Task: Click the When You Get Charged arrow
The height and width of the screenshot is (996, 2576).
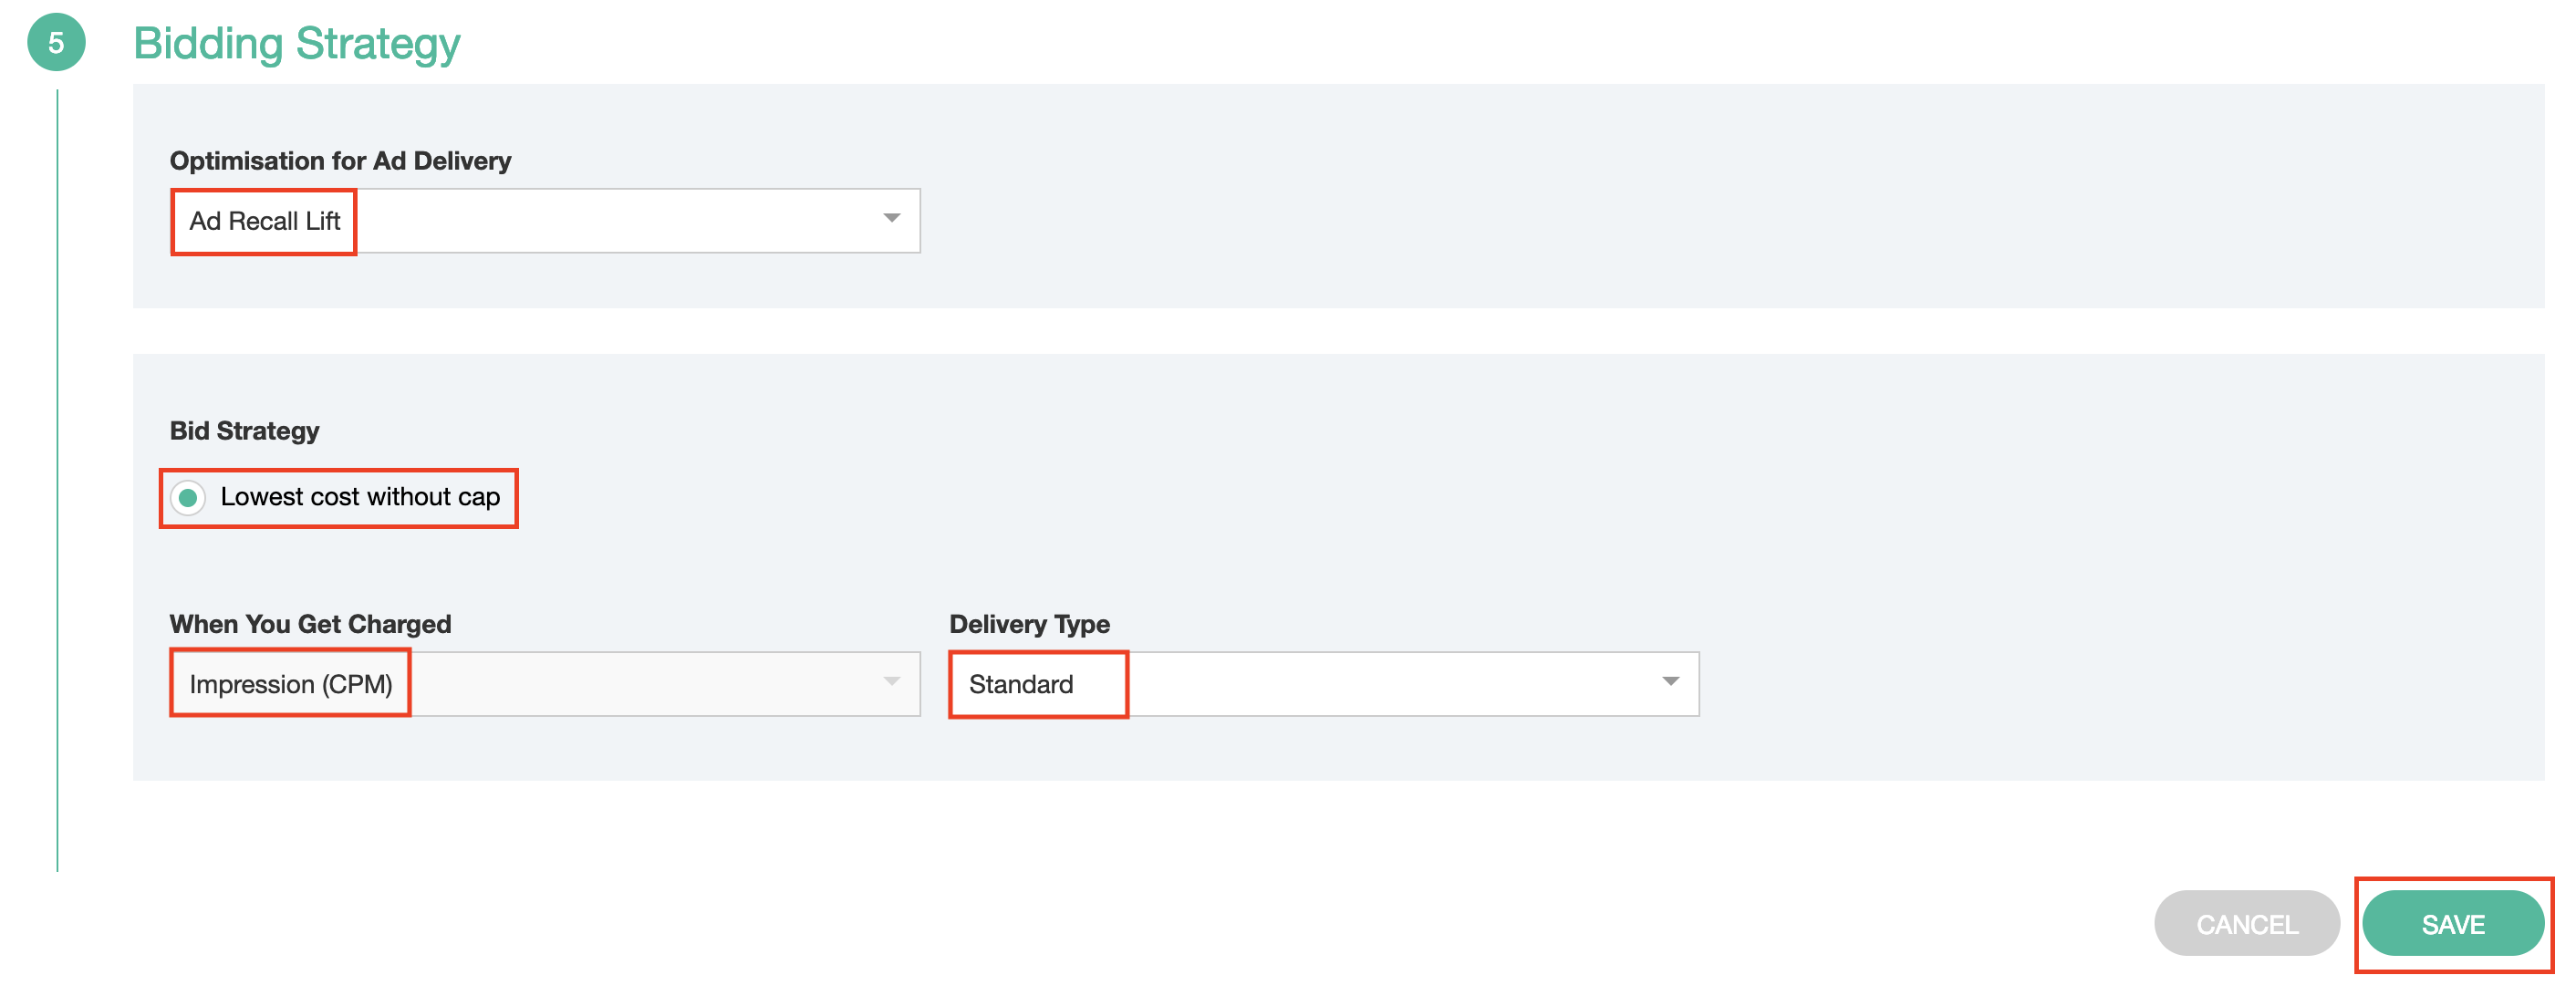Action: click(x=891, y=682)
